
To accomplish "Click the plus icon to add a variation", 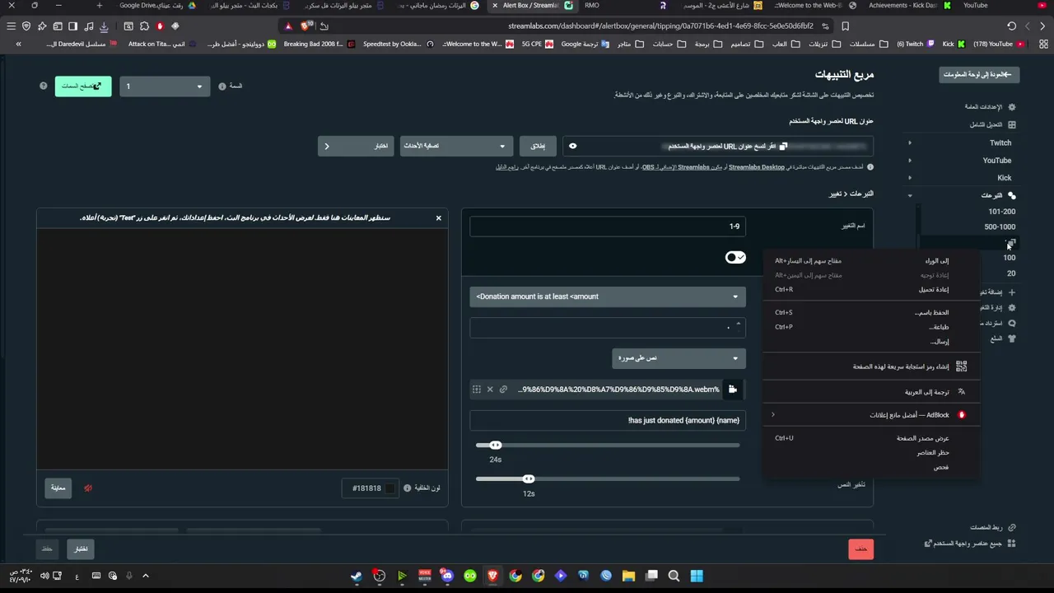I will (1012, 292).
